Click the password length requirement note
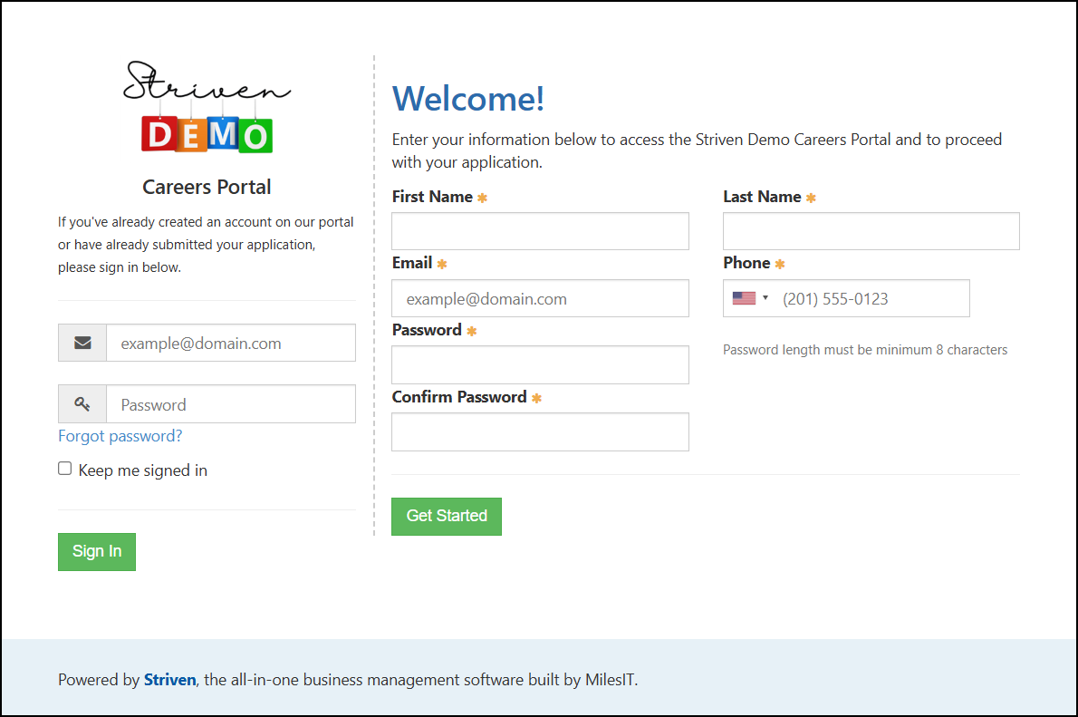Viewport: 1078px width, 717px height. pos(865,350)
